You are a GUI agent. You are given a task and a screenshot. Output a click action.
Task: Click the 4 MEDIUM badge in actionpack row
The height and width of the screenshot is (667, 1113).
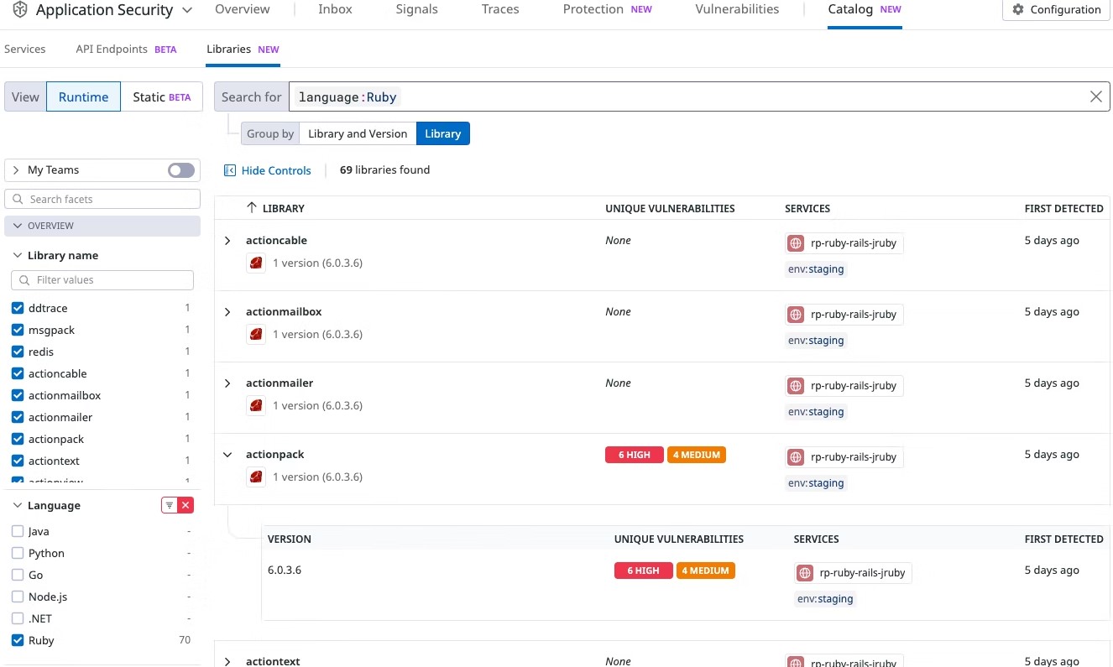coord(697,455)
